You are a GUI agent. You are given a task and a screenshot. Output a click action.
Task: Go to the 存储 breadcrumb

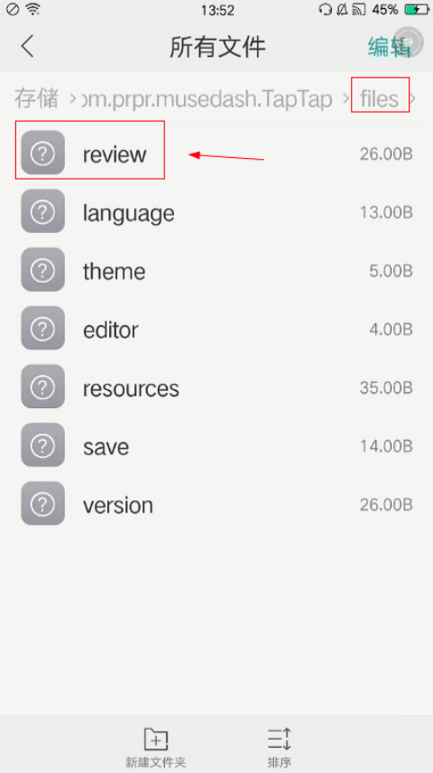pyautogui.click(x=36, y=98)
